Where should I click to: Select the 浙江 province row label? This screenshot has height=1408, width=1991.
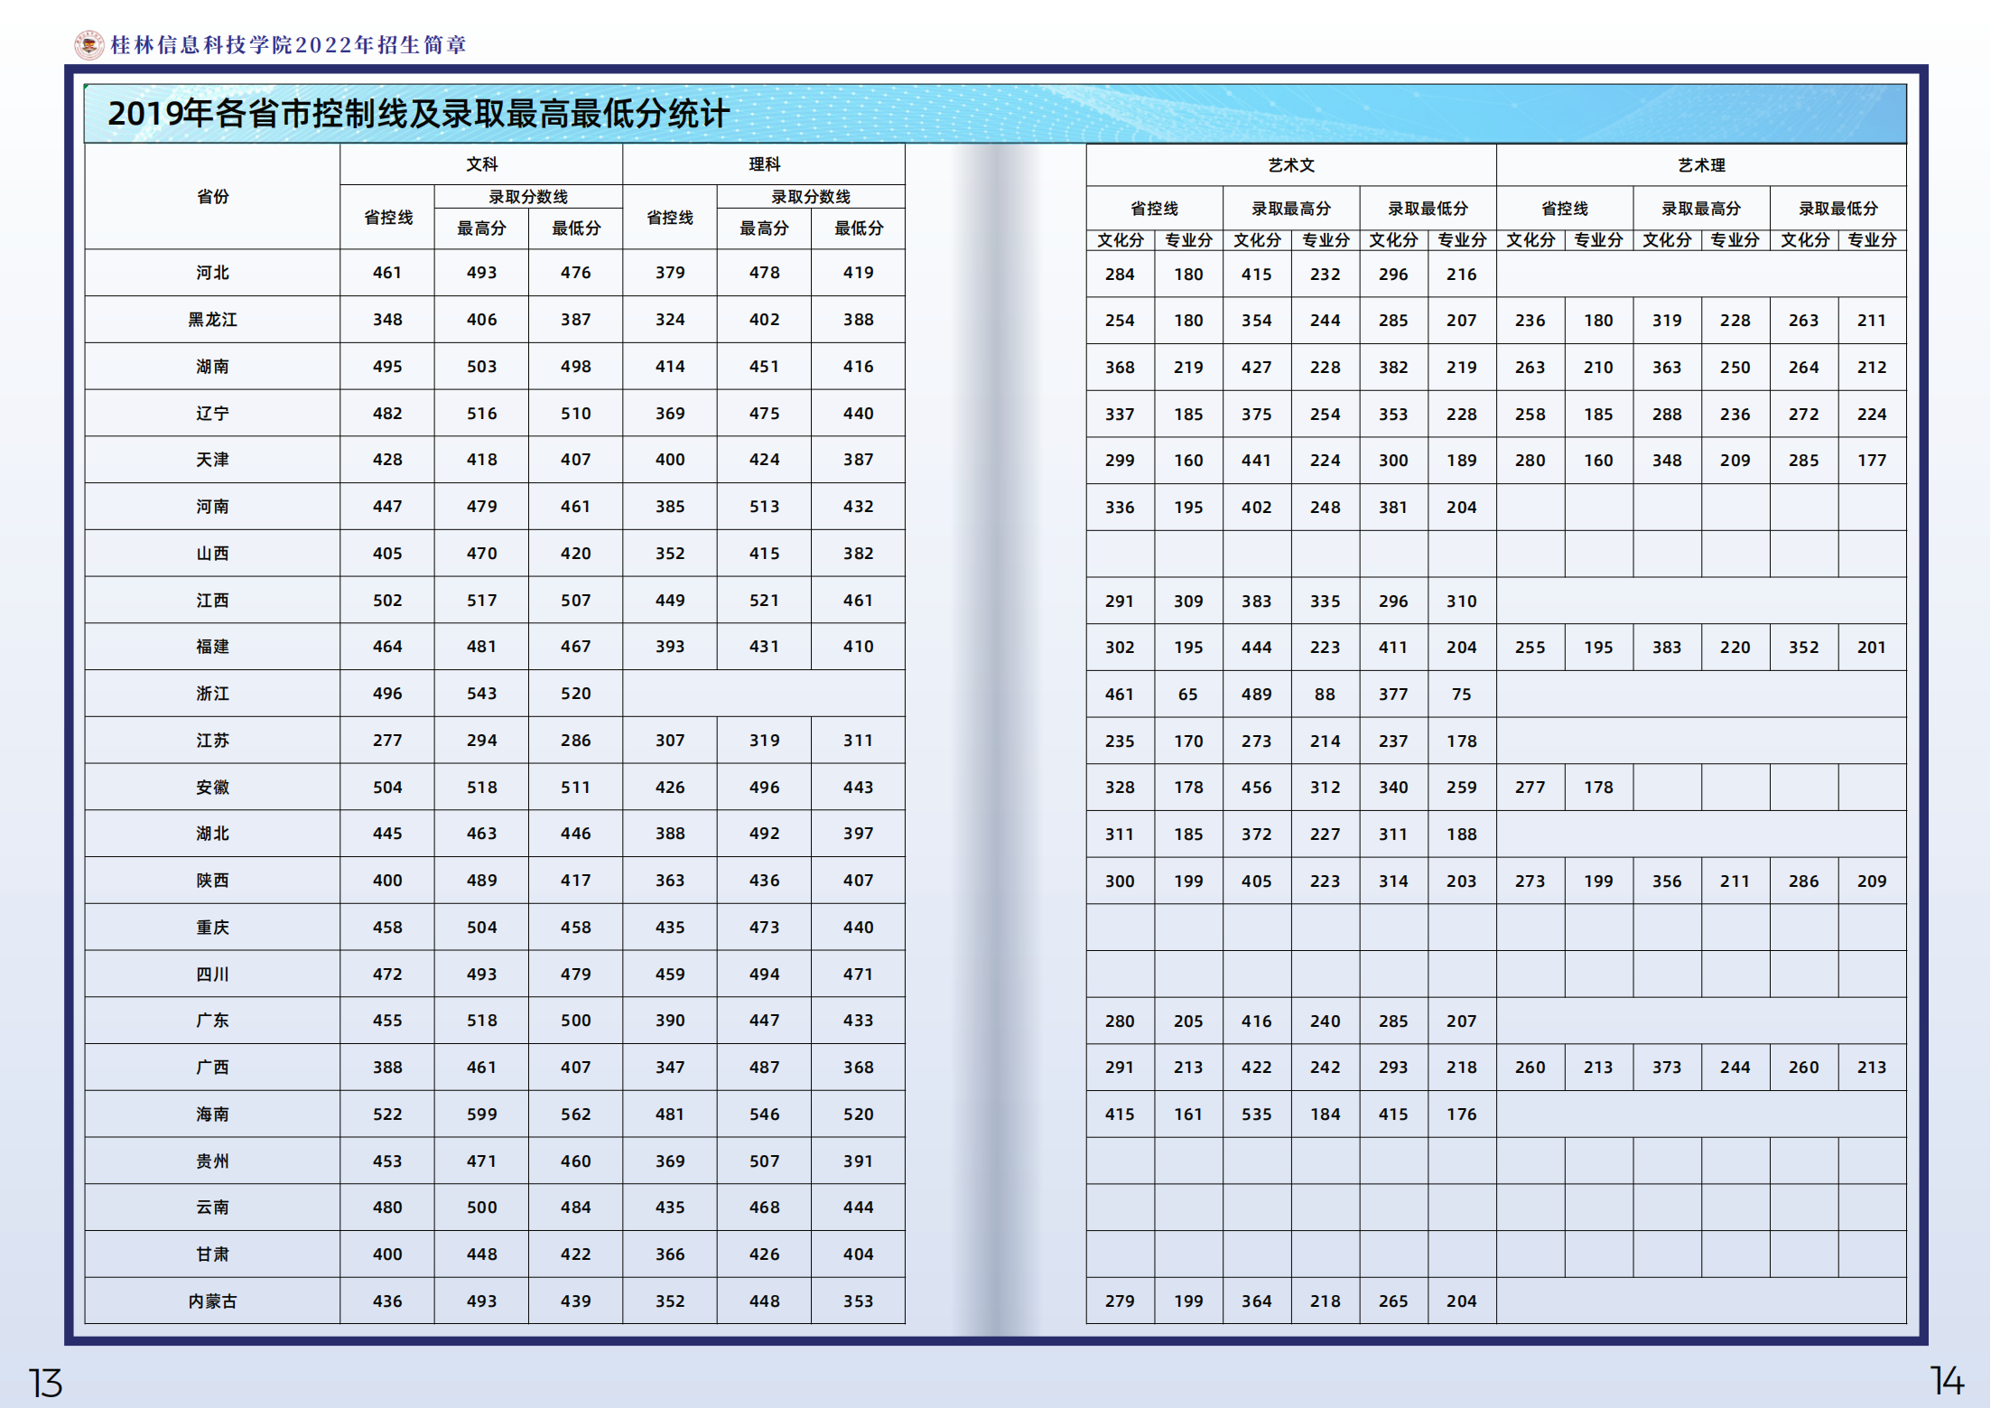(212, 694)
